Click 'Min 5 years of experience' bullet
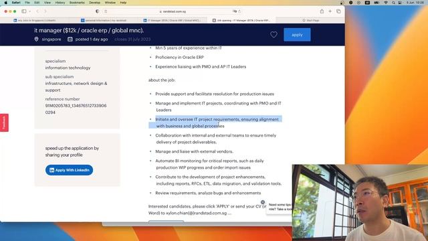This screenshot has width=428, height=241. coord(189,48)
